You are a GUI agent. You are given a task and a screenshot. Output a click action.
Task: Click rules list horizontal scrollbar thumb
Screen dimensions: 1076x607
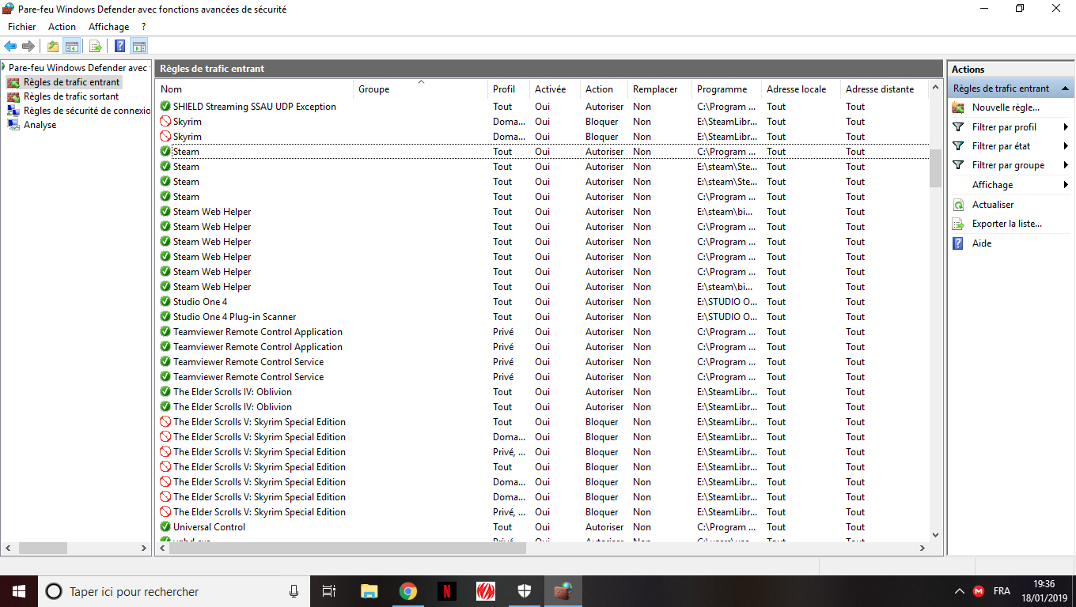(348, 548)
